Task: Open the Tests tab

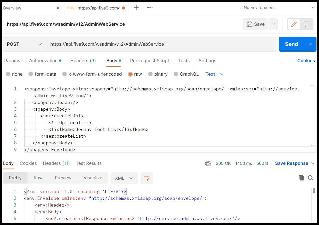Action: (184, 61)
